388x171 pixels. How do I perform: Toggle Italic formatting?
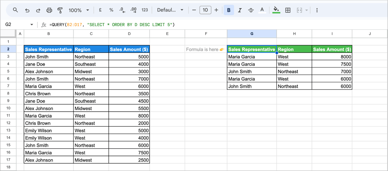(x=240, y=10)
